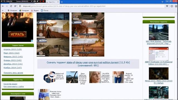Open the recorder dropdown arrow

pyautogui.click(x=31, y=1)
